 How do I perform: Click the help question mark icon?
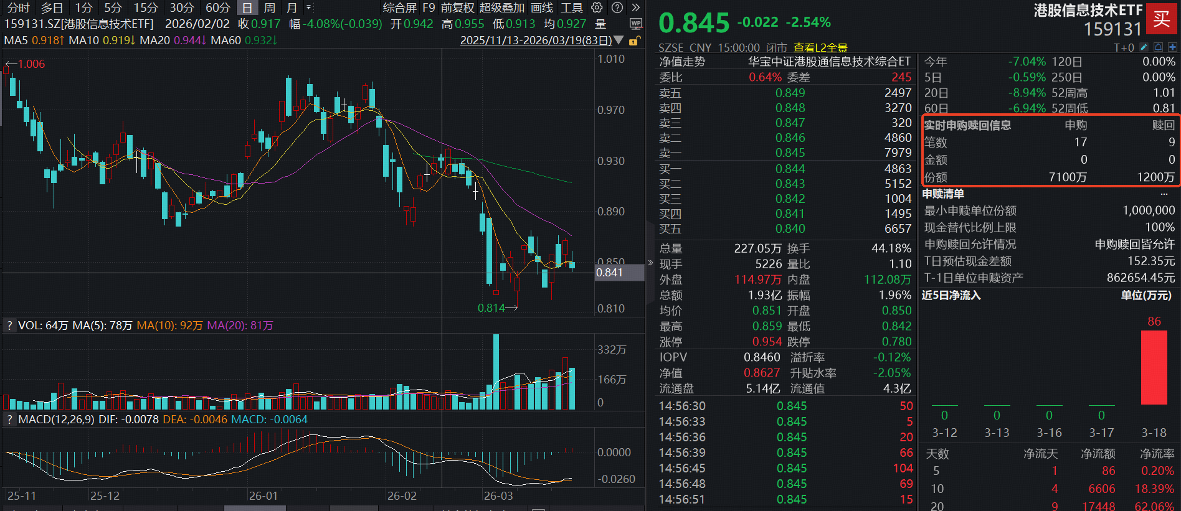(617, 7)
